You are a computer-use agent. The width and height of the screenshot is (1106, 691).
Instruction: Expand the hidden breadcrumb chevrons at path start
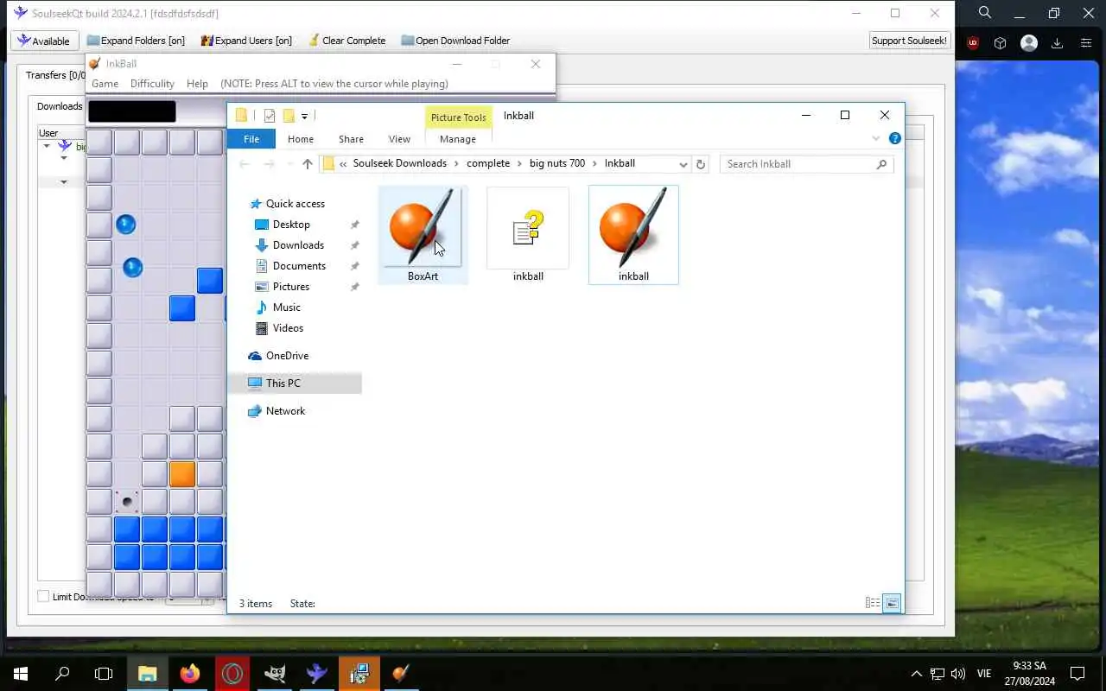click(343, 163)
